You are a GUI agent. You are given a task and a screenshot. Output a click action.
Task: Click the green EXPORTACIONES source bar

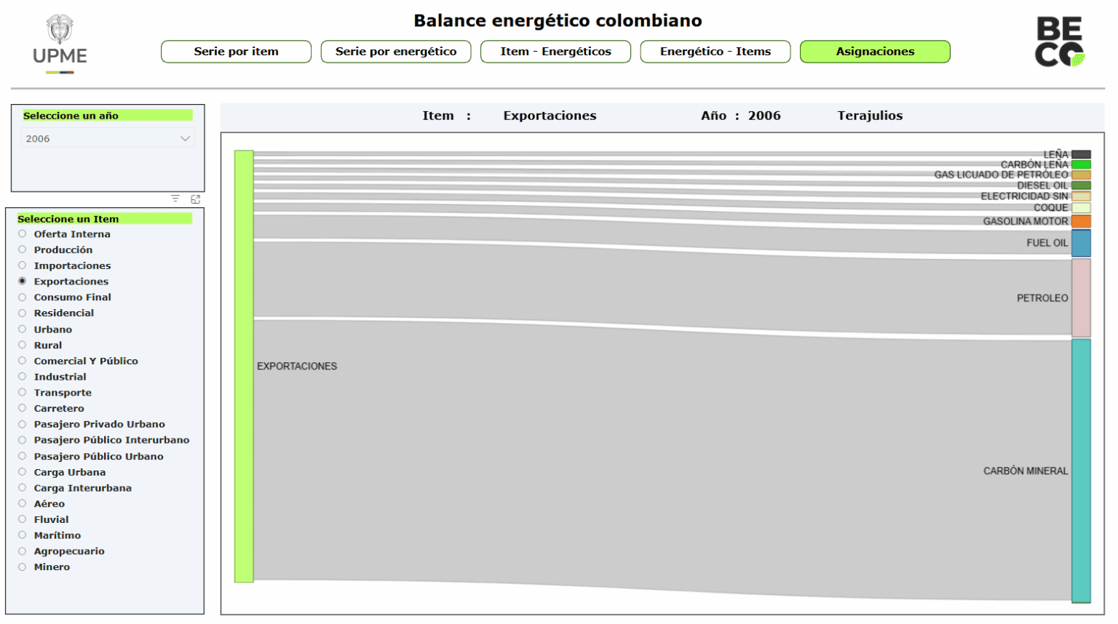coord(244,366)
